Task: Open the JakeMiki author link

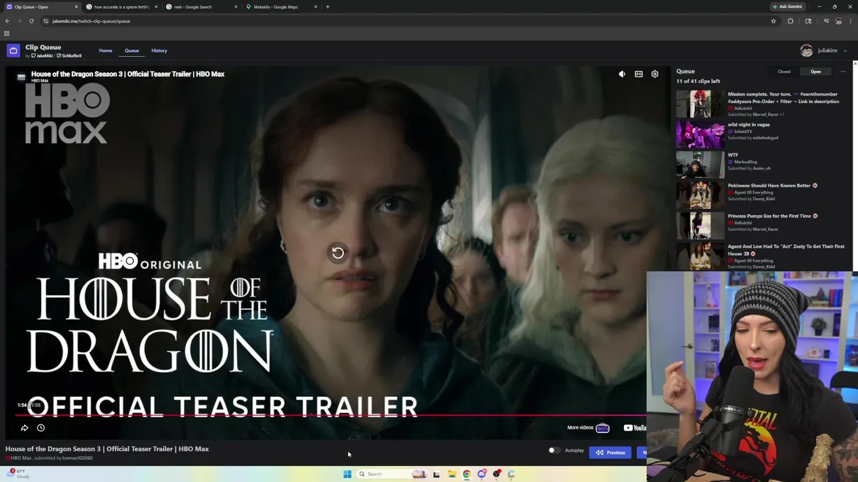Action: (42, 56)
